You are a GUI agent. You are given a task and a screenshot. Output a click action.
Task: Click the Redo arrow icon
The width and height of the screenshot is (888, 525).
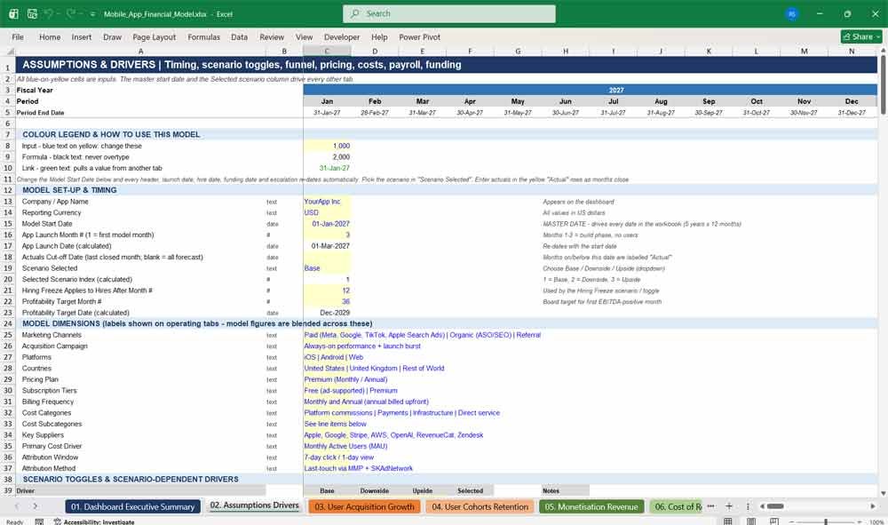click(x=70, y=13)
